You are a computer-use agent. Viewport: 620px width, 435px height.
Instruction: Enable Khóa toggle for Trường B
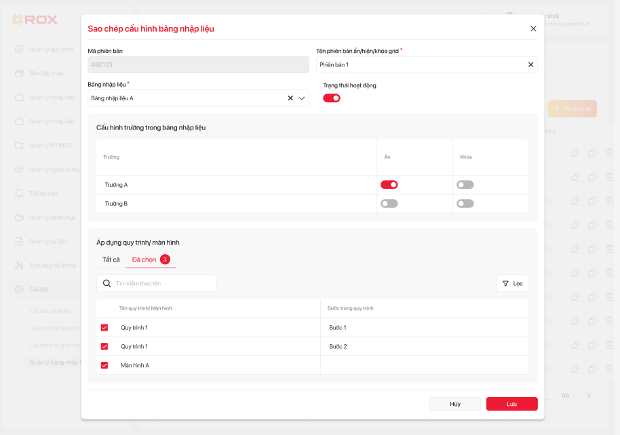[465, 203]
